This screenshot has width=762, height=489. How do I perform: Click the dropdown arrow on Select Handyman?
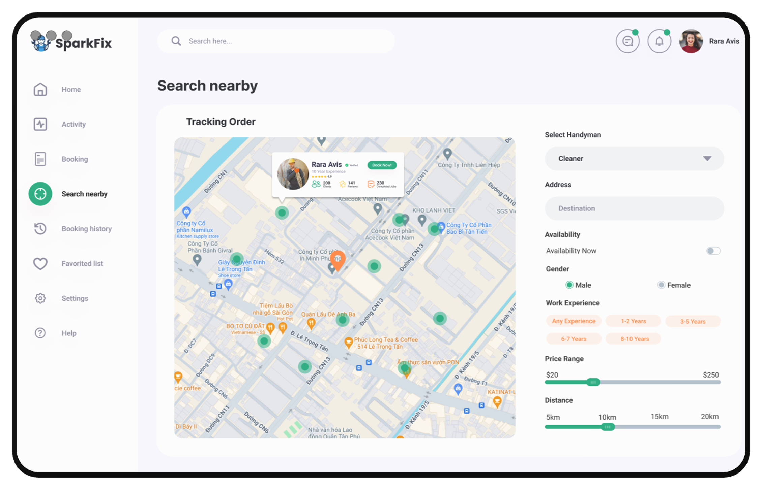707,159
